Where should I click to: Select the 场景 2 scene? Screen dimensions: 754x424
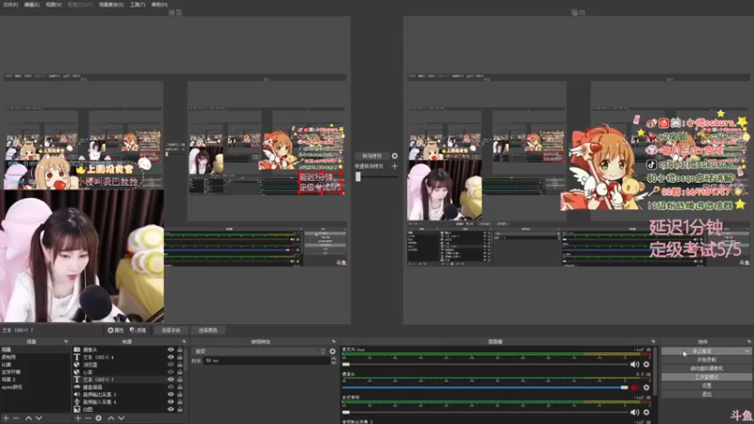[36, 380]
